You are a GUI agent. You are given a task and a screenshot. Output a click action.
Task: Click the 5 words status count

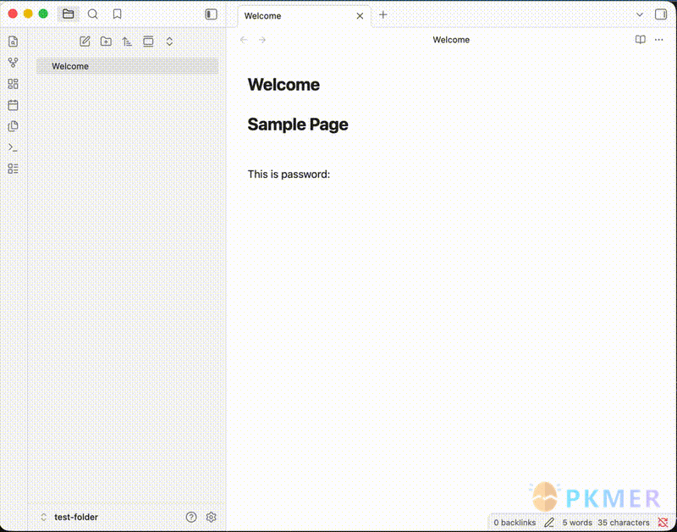tap(577, 523)
